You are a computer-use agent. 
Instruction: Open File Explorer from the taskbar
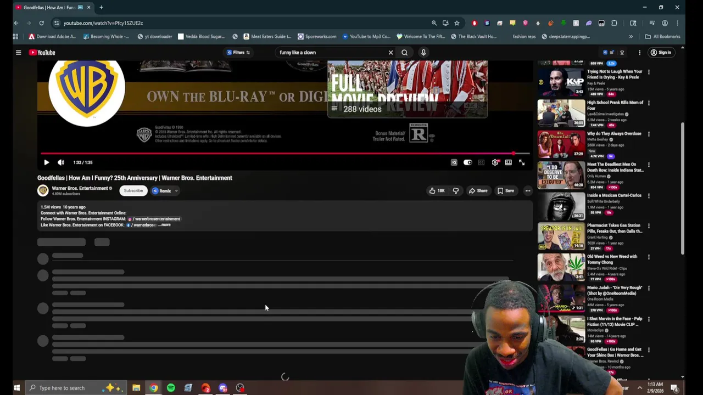(136, 388)
